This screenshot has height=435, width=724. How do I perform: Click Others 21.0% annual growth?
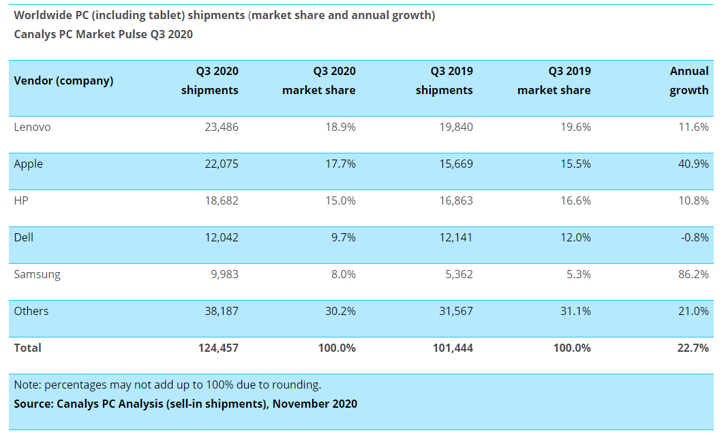(x=693, y=311)
